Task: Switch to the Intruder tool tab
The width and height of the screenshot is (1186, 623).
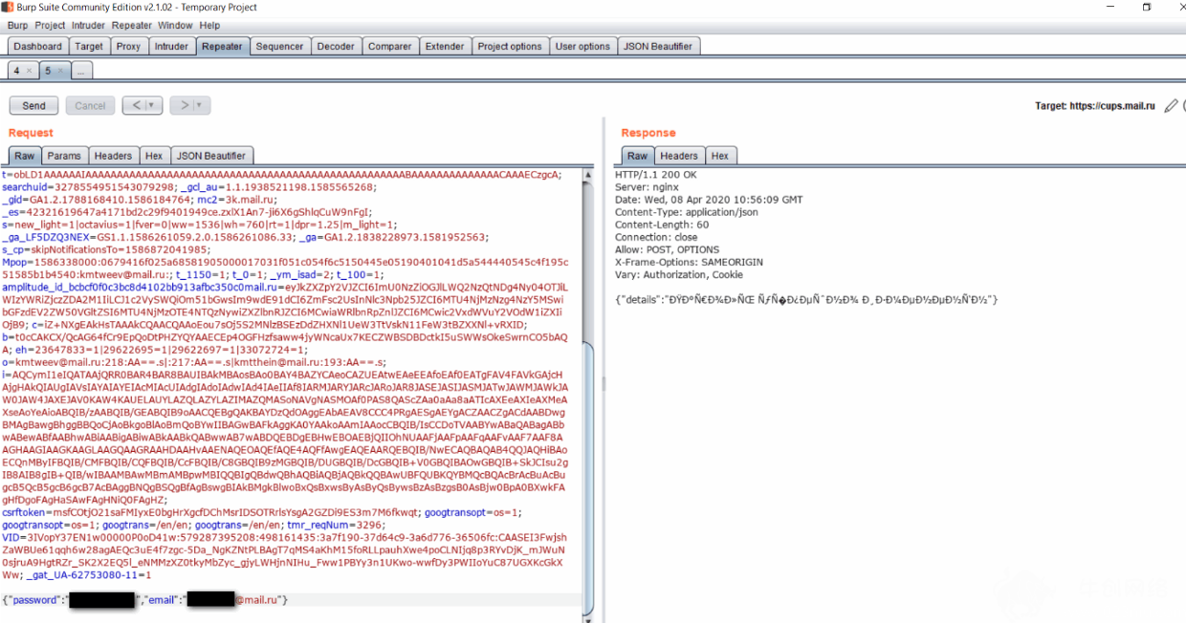Action: (x=172, y=46)
